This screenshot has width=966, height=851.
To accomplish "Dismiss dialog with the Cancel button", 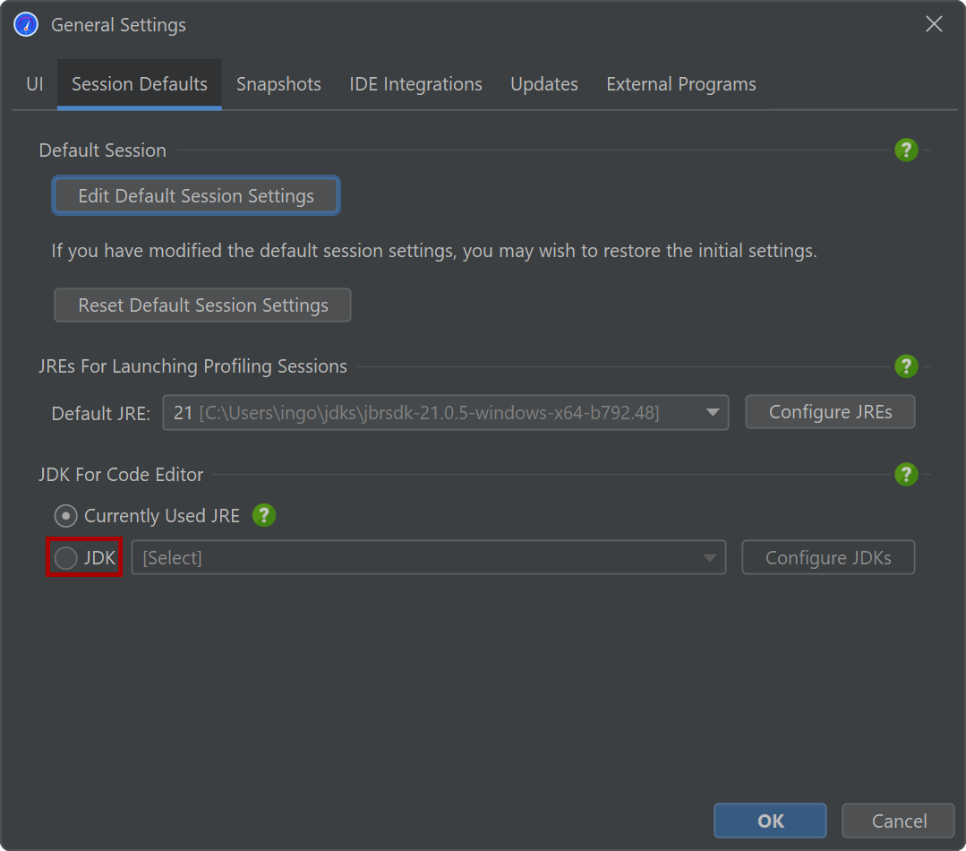I will [x=898, y=821].
